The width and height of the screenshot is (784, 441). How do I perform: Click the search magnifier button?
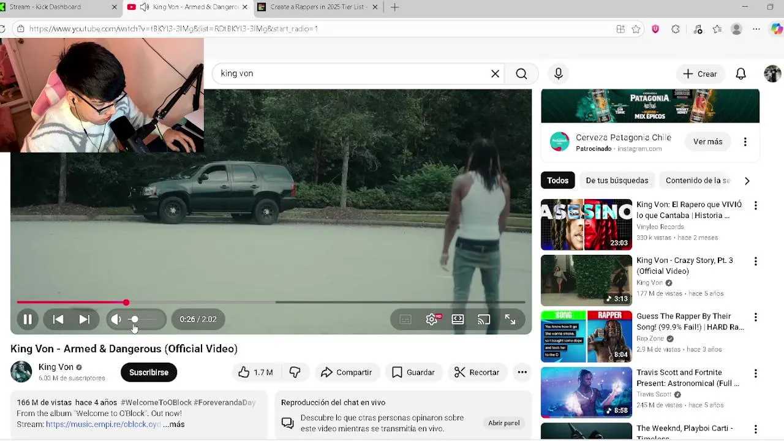click(521, 73)
